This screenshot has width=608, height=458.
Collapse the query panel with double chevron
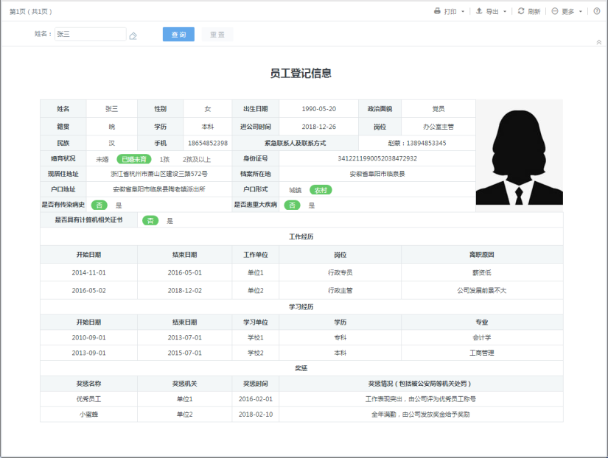click(598, 43)
